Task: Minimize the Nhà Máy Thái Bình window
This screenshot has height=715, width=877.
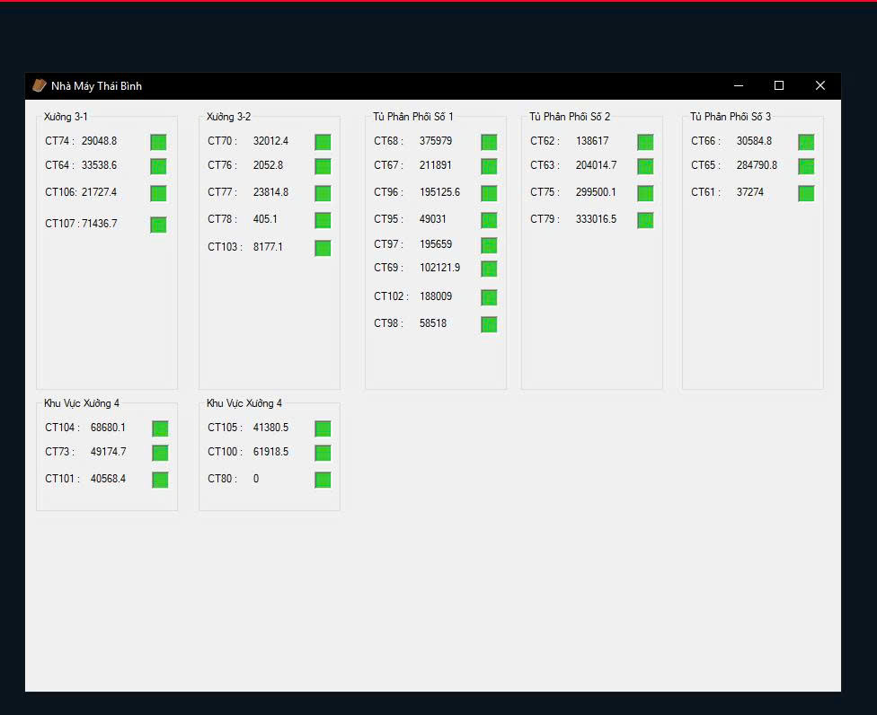Action: [739, 85]
